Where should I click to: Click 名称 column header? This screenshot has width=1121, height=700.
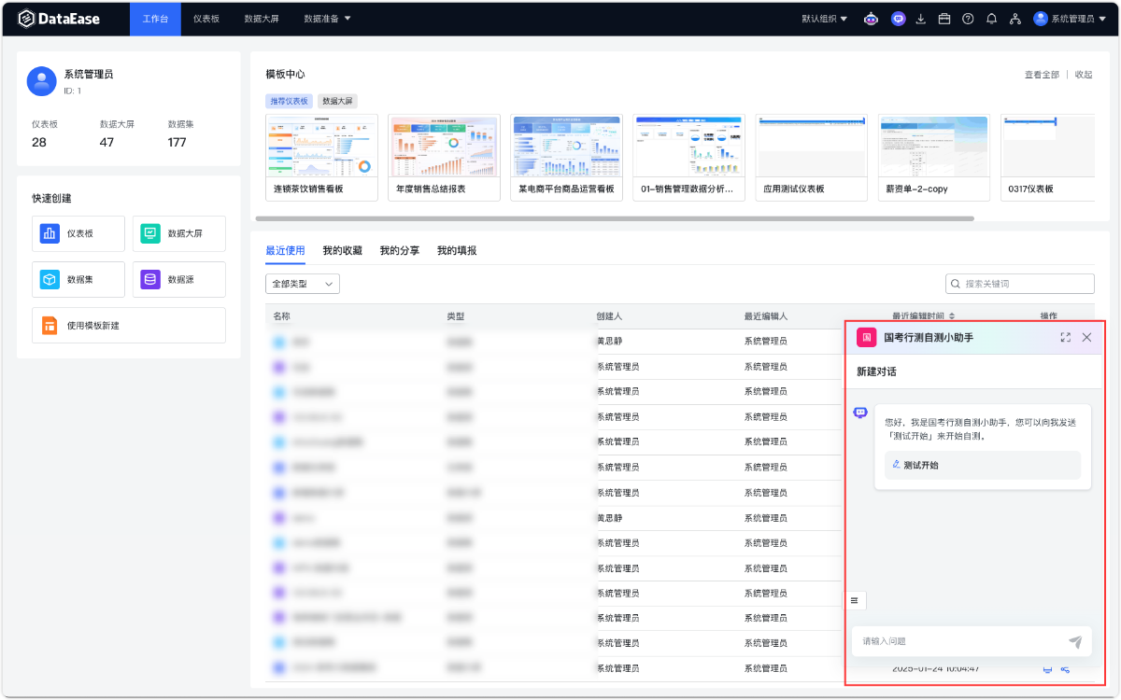(x=282, y=316)
